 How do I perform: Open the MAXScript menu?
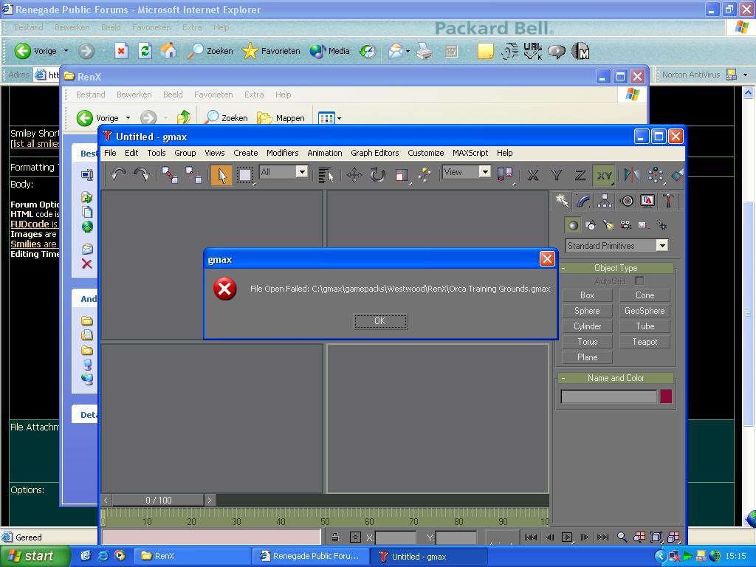pos(470,153)
